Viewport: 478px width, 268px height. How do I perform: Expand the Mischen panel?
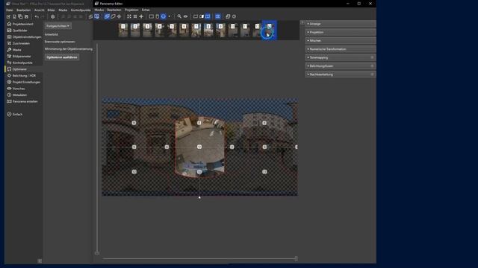(x=341, y=41)
